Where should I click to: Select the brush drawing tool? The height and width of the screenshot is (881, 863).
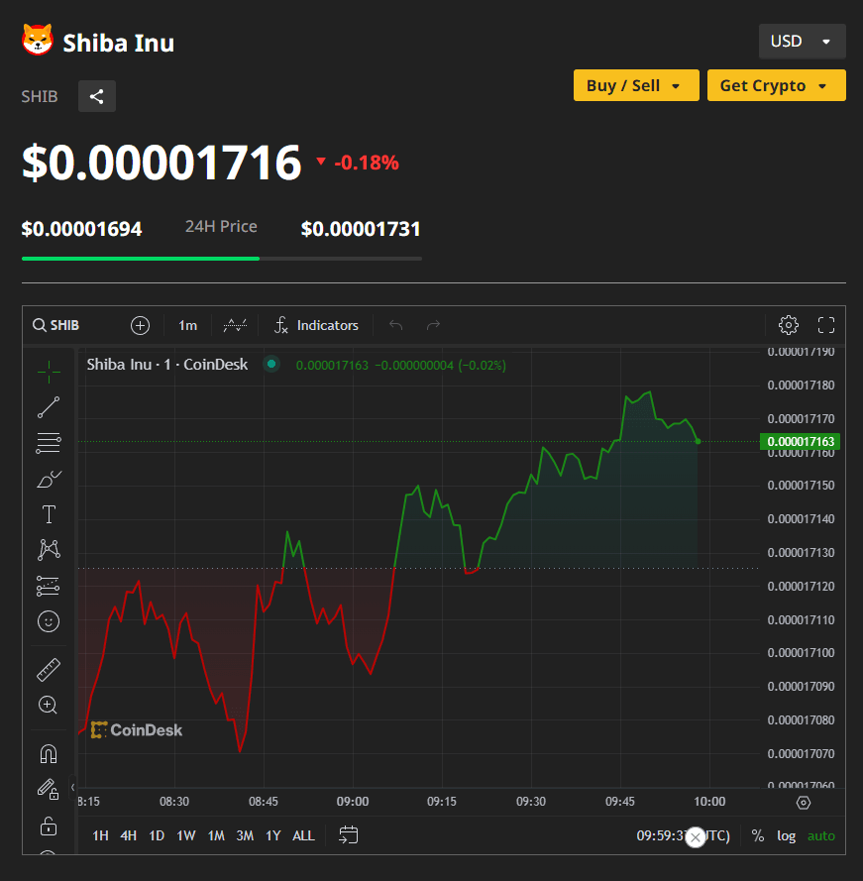coord(49,479)
